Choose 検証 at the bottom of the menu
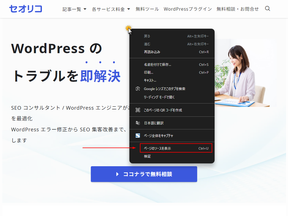This screenshot has height=216, width=288. (x=148, y=156)
